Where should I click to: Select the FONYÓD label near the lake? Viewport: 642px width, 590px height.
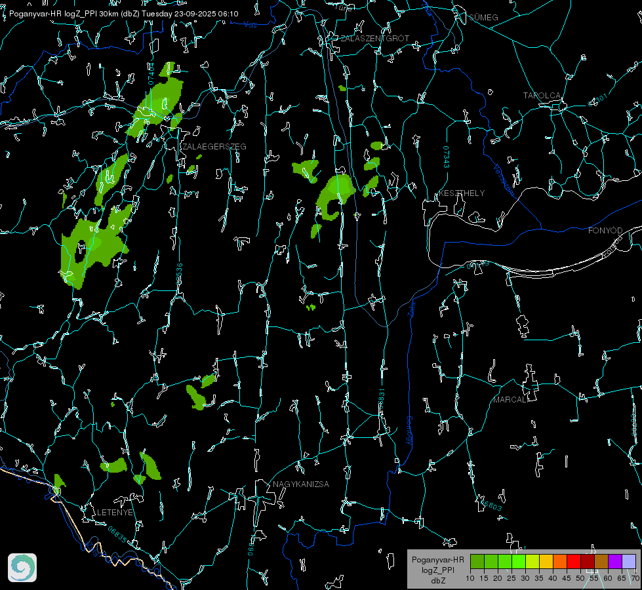[605, 231]
